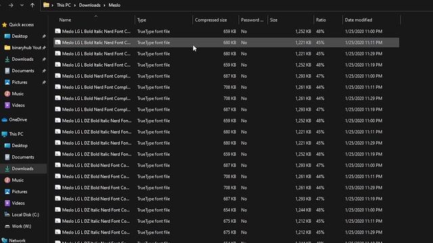The image size is (433, 243).
Task: Select Meslo LG L DZ Bold Nerd Font file dated 11:19 PM
Action: click(226, 199)
